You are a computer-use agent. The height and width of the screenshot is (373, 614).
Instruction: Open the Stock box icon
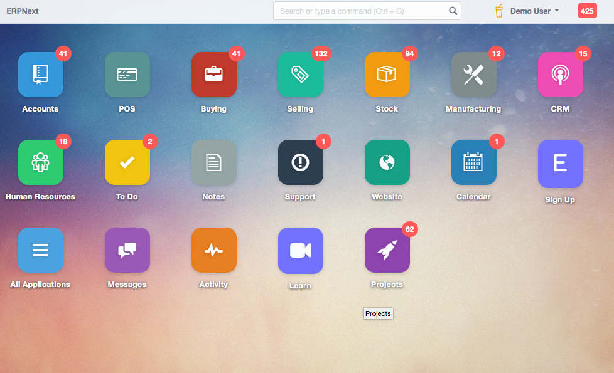click(387, 75)
